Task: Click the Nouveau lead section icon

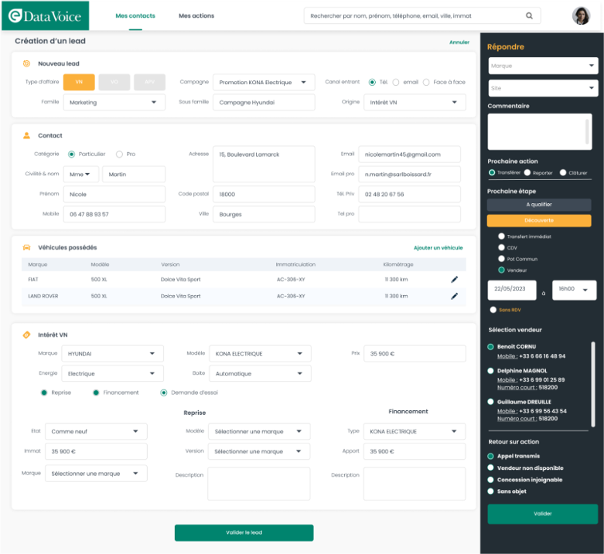Action: click(26, 63)
